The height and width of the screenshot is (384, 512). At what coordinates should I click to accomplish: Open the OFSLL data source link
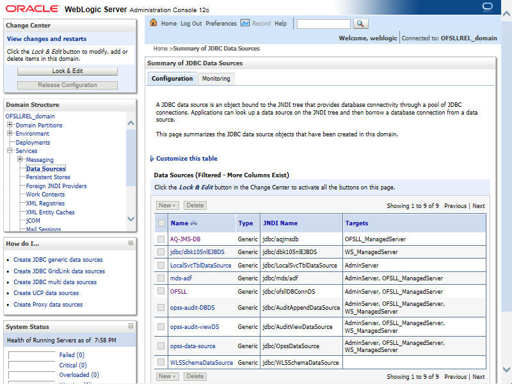[x=179, y=291]
